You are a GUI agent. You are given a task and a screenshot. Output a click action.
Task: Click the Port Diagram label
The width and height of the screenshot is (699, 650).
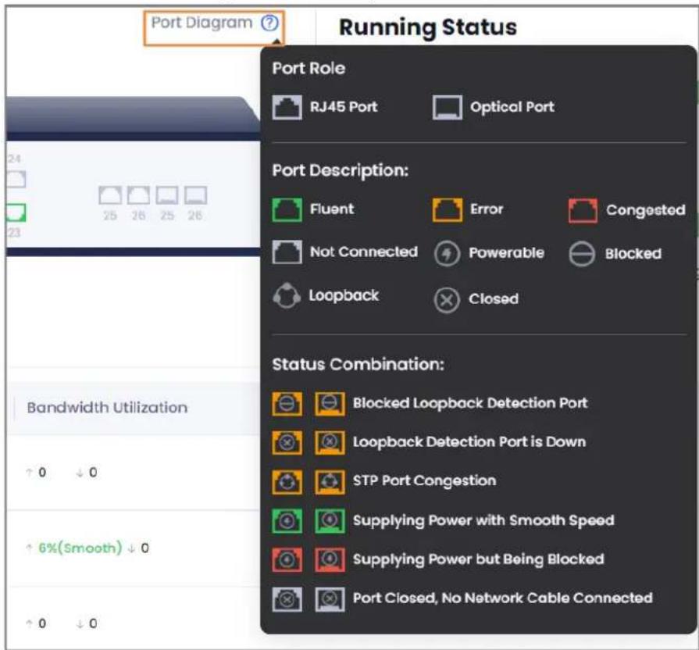click(x=202, y=23)
